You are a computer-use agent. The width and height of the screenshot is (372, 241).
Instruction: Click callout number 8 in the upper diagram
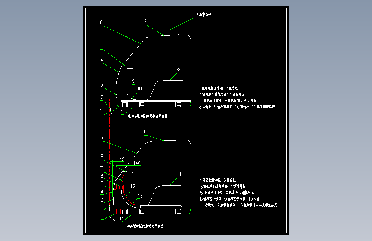178,69
